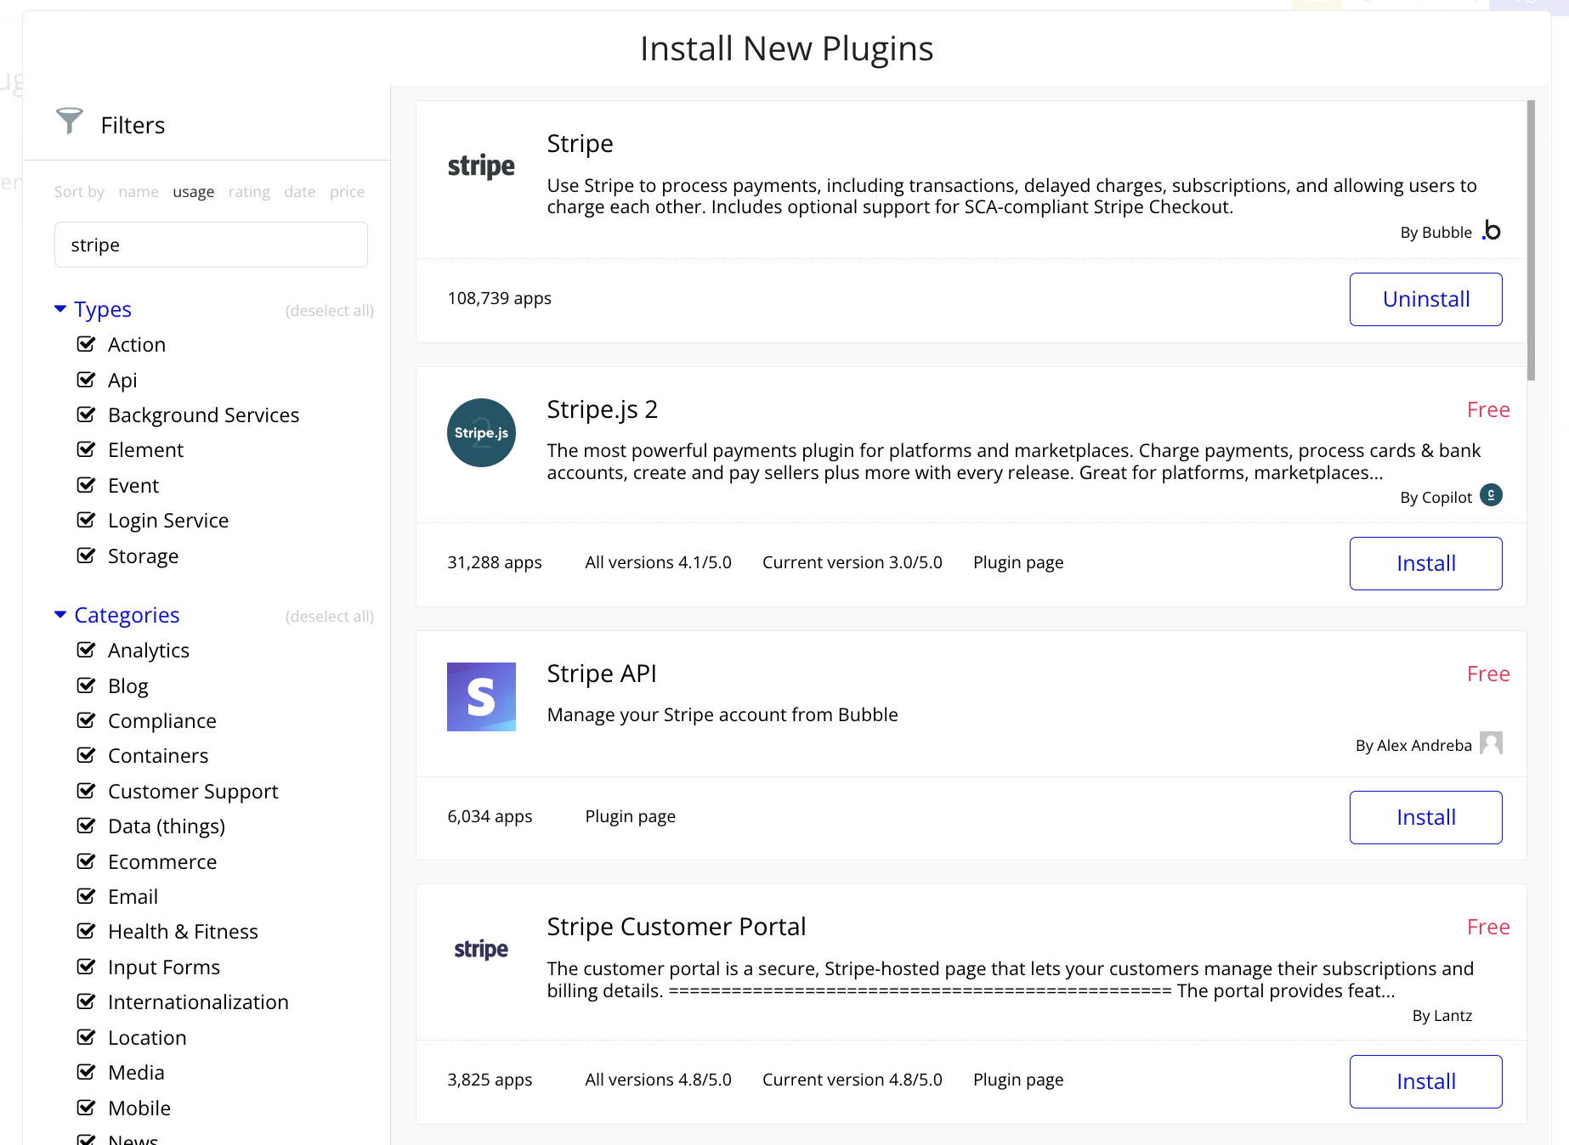Image resolution: width=1569 pixels, height=1145 pixels.
Task: Open Stripe.js 2 Plugin page link
Action: (1018, 562)
